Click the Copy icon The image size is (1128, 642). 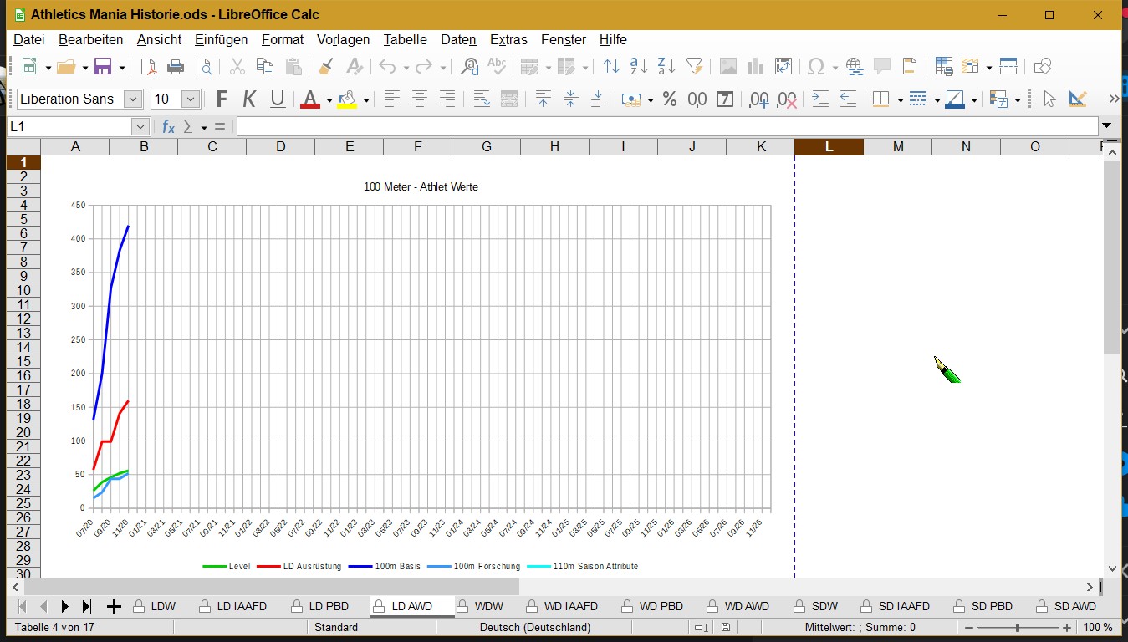[265, 67]
